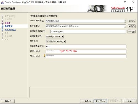Click the gear and database graphic in header
138x104 pixels.
click(96, 9)
